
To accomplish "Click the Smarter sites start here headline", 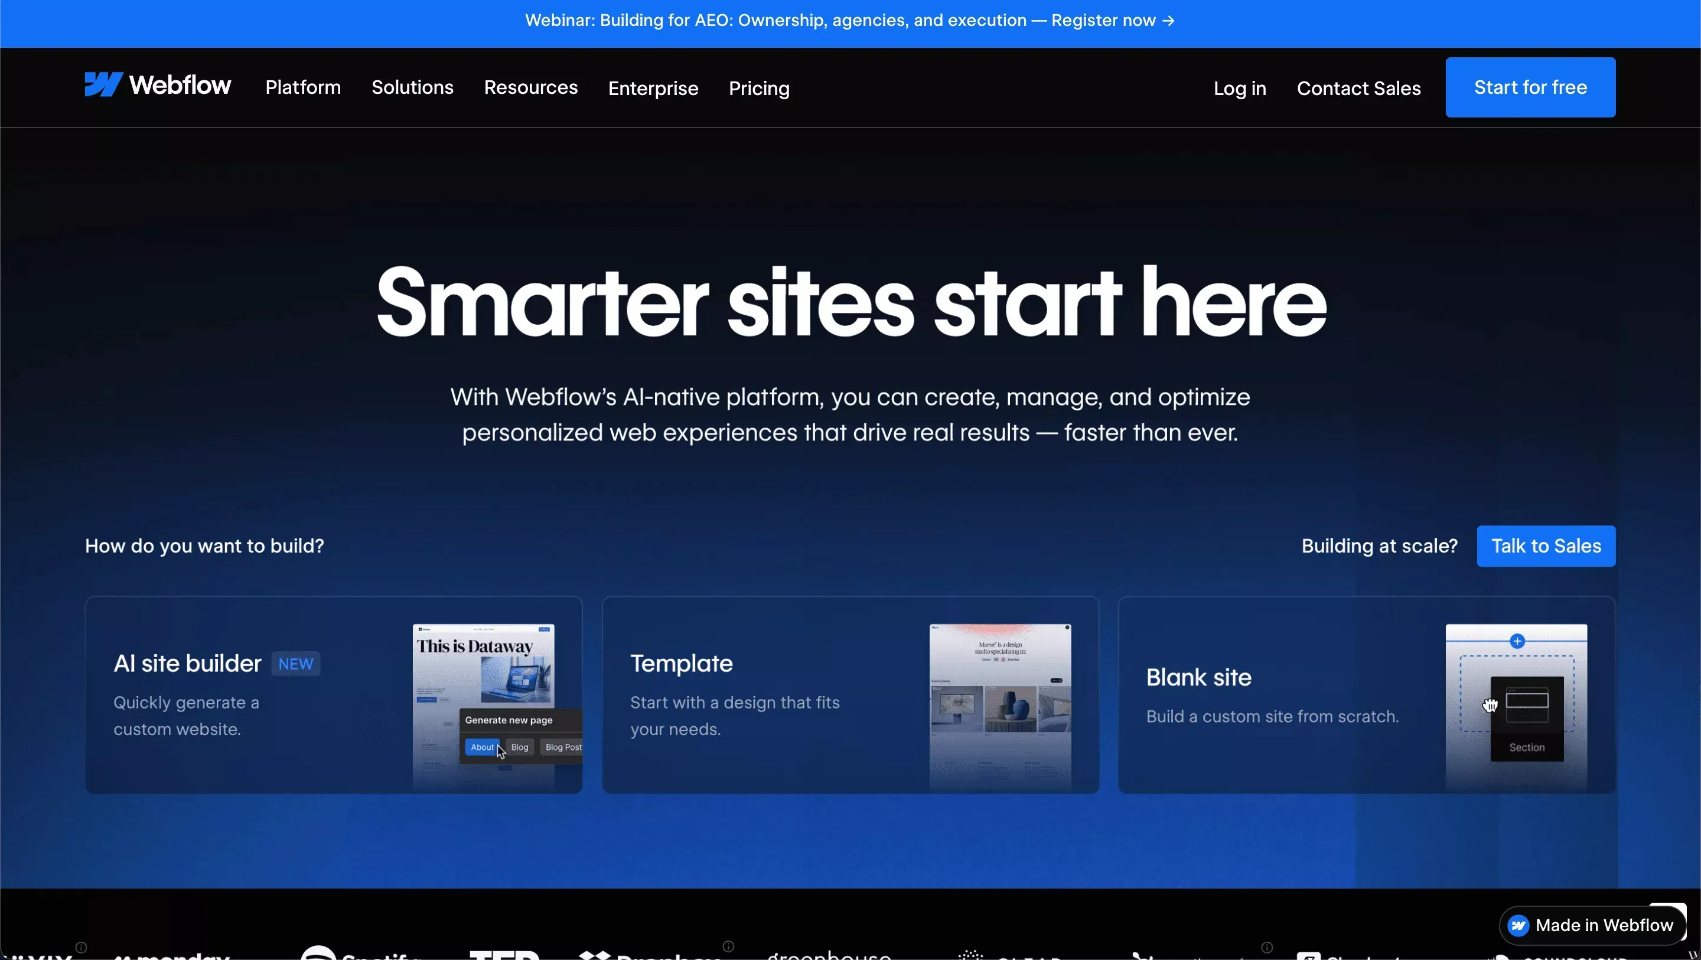I will [851, 302].
